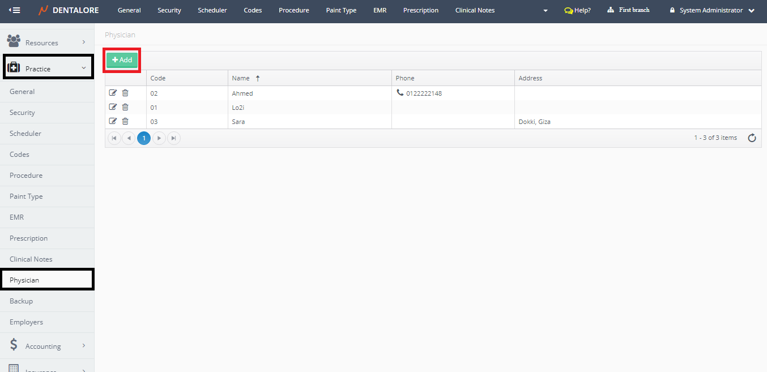The width and height of the screenshot is (767, 372).
Task: Select Backup in the sidebar
Action: point(22,301)
